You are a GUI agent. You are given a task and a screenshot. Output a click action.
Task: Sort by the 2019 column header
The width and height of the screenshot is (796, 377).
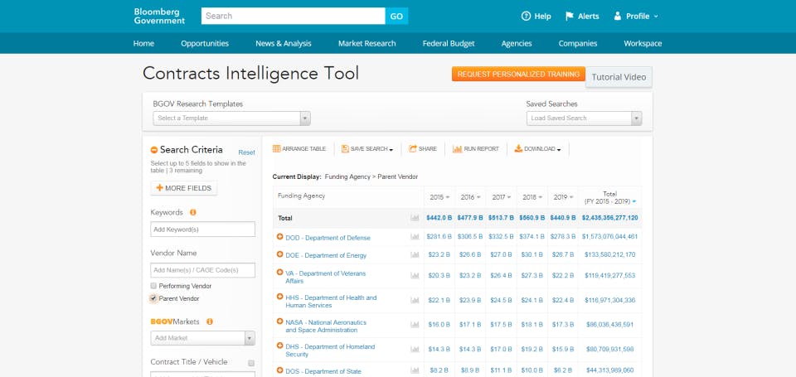click(x=563, y=197)
